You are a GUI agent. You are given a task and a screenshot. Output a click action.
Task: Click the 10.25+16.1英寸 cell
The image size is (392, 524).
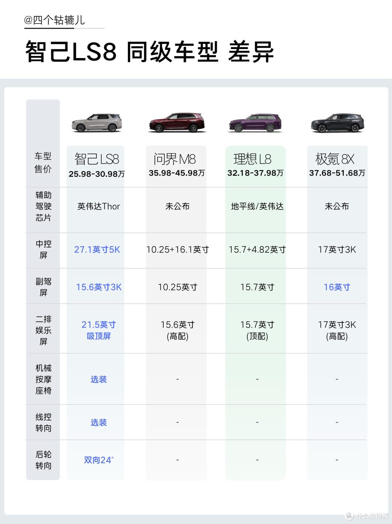[177, 249]
